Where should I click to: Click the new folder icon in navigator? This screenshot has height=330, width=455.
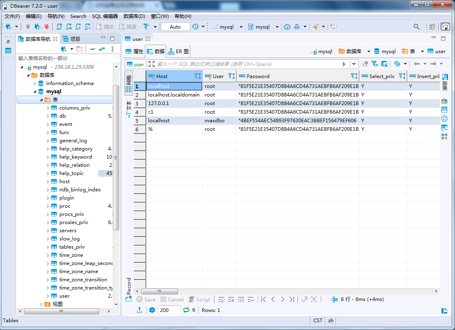[80, 49]
